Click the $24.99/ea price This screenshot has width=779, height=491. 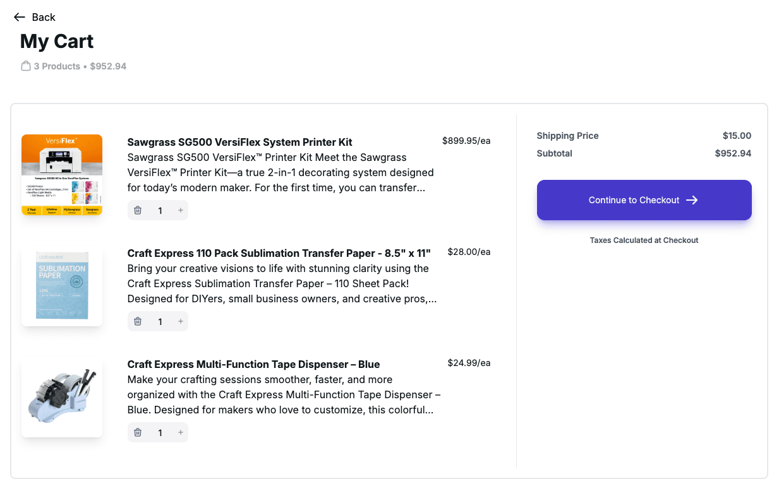coord(469,363)
